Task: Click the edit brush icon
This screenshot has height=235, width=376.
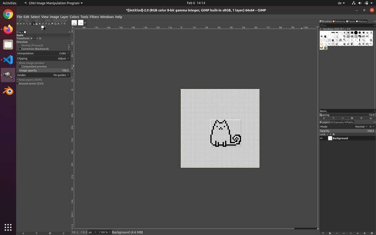Action: pos(324,118)
